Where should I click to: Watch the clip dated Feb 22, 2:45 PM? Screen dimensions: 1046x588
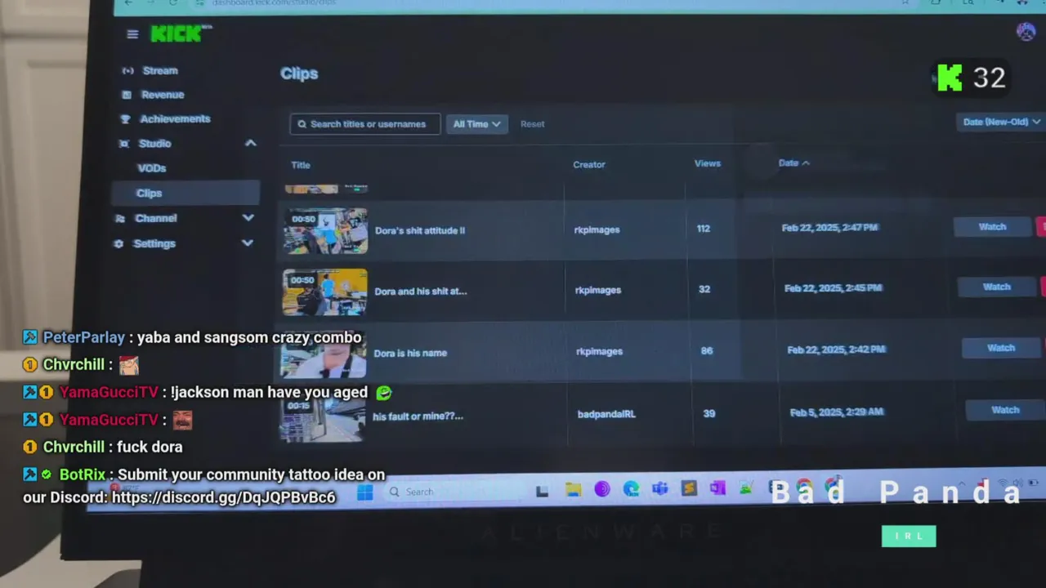tap(996, 287)
